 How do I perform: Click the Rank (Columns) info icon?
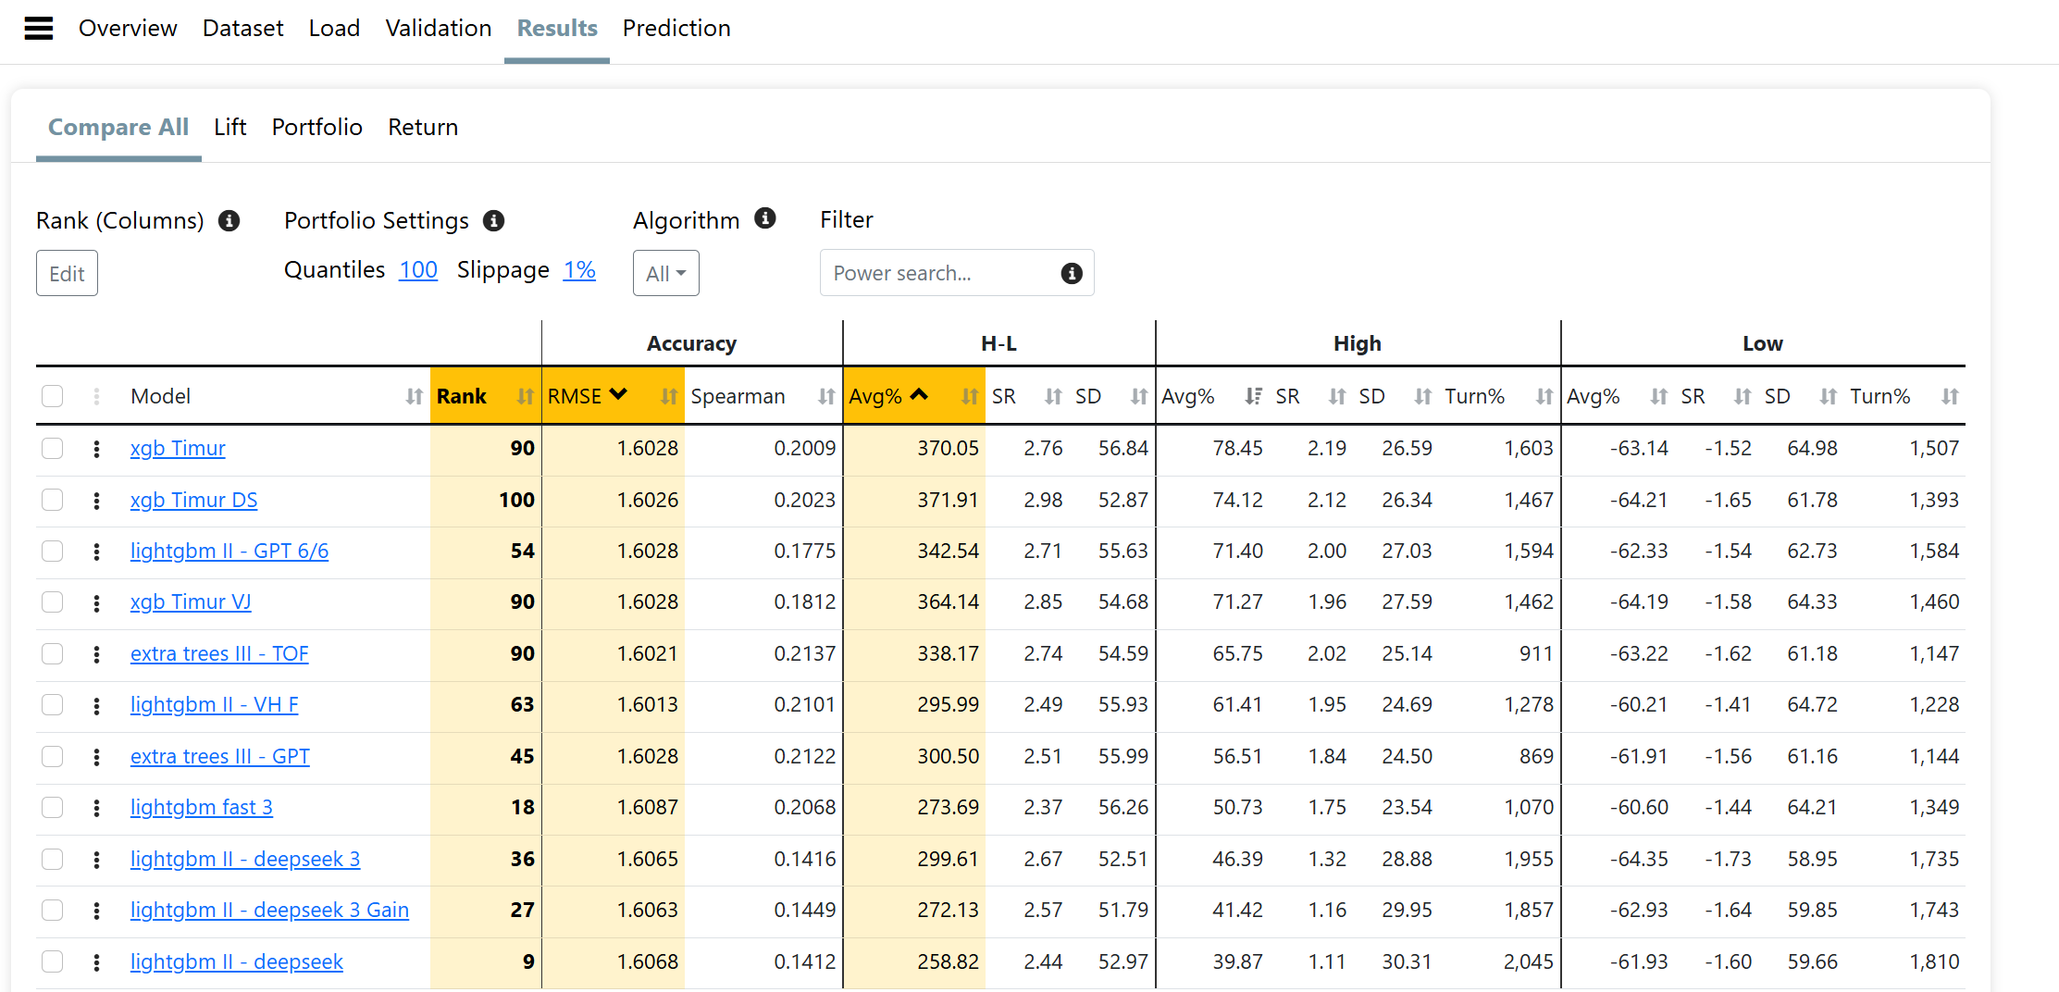coord(229,221)
